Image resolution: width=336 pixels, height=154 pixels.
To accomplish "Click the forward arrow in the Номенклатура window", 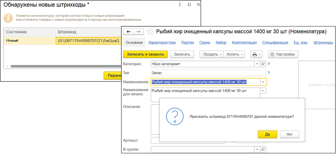I will 139,32.
